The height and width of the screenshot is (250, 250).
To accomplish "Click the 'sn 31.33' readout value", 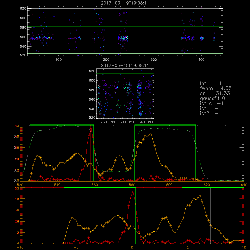I will tap(215, 93).
